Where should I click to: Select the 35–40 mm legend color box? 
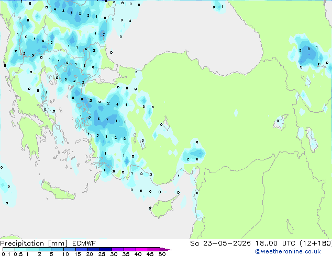[x=130, y=249]
